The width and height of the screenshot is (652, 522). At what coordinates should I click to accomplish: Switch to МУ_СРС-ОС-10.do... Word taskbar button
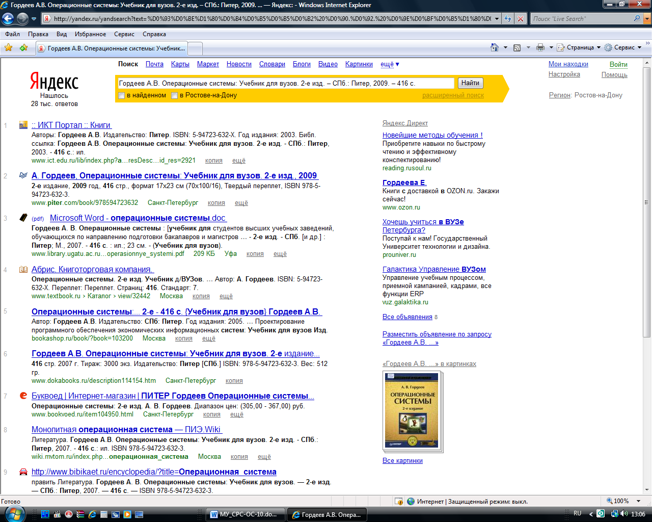(246, 514)
